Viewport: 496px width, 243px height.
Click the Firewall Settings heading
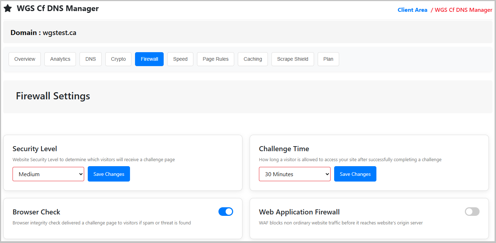pos(53,96)
